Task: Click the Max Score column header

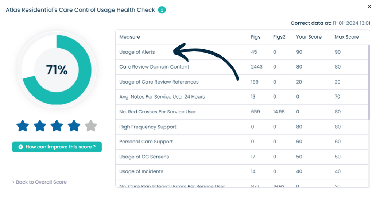Action: pos(346,37)
